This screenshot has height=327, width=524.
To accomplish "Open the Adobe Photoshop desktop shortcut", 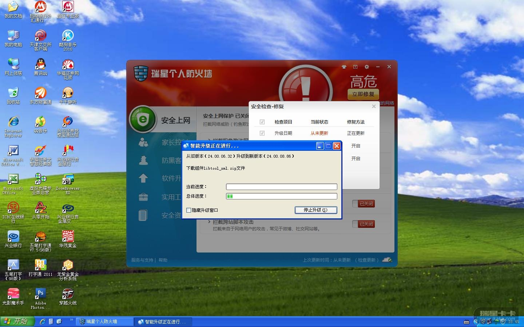I will 40,299.
